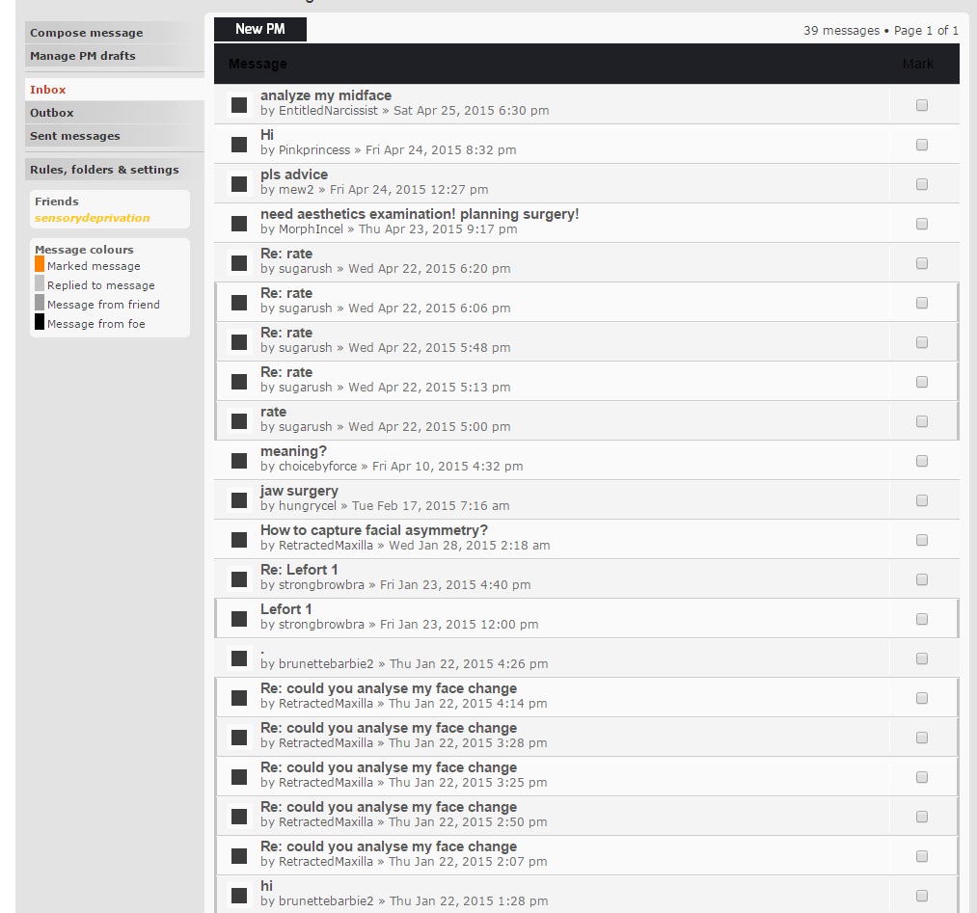View sender hungrycel's profile
Screen dimensions: 977x913
[x=308, y=506]
